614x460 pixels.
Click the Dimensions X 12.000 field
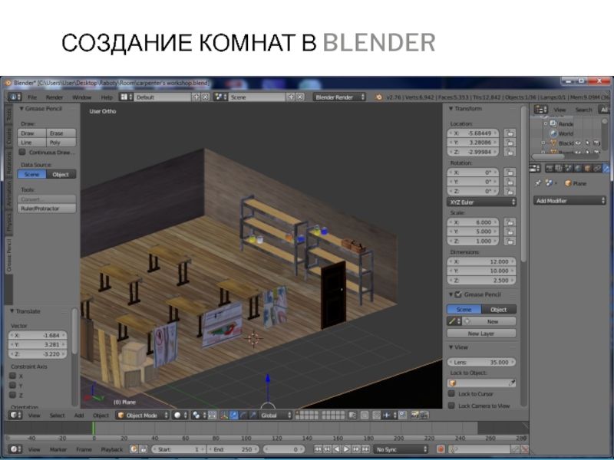481,261
